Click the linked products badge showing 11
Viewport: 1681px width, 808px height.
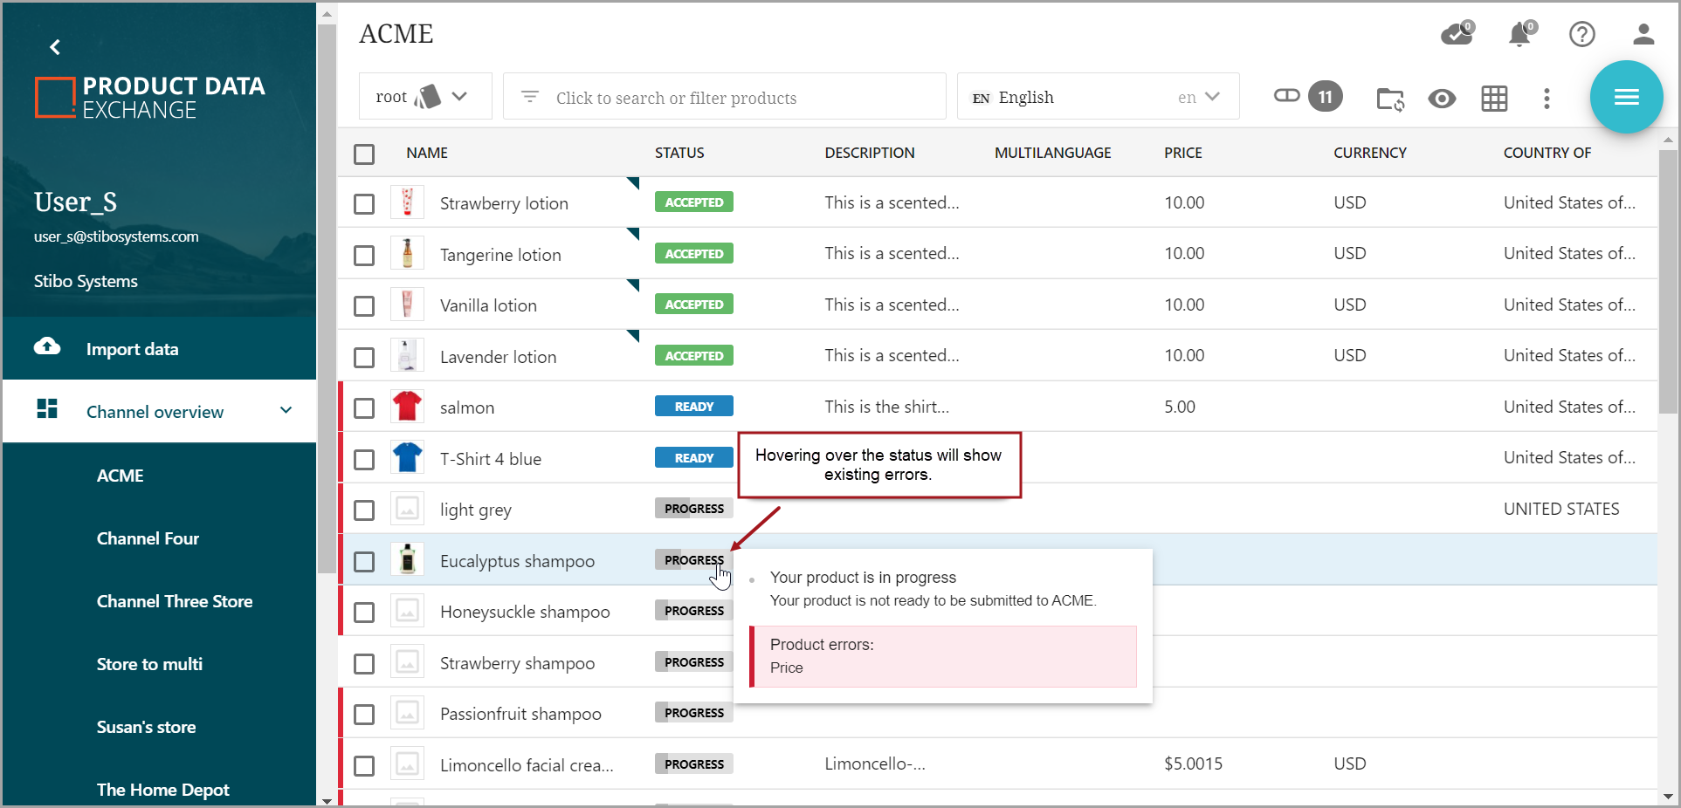[1325, 97]
